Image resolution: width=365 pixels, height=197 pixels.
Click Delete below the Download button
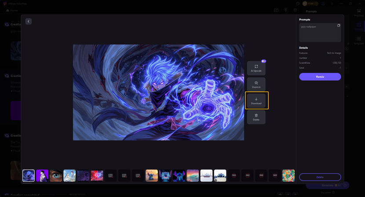(256, 117)
